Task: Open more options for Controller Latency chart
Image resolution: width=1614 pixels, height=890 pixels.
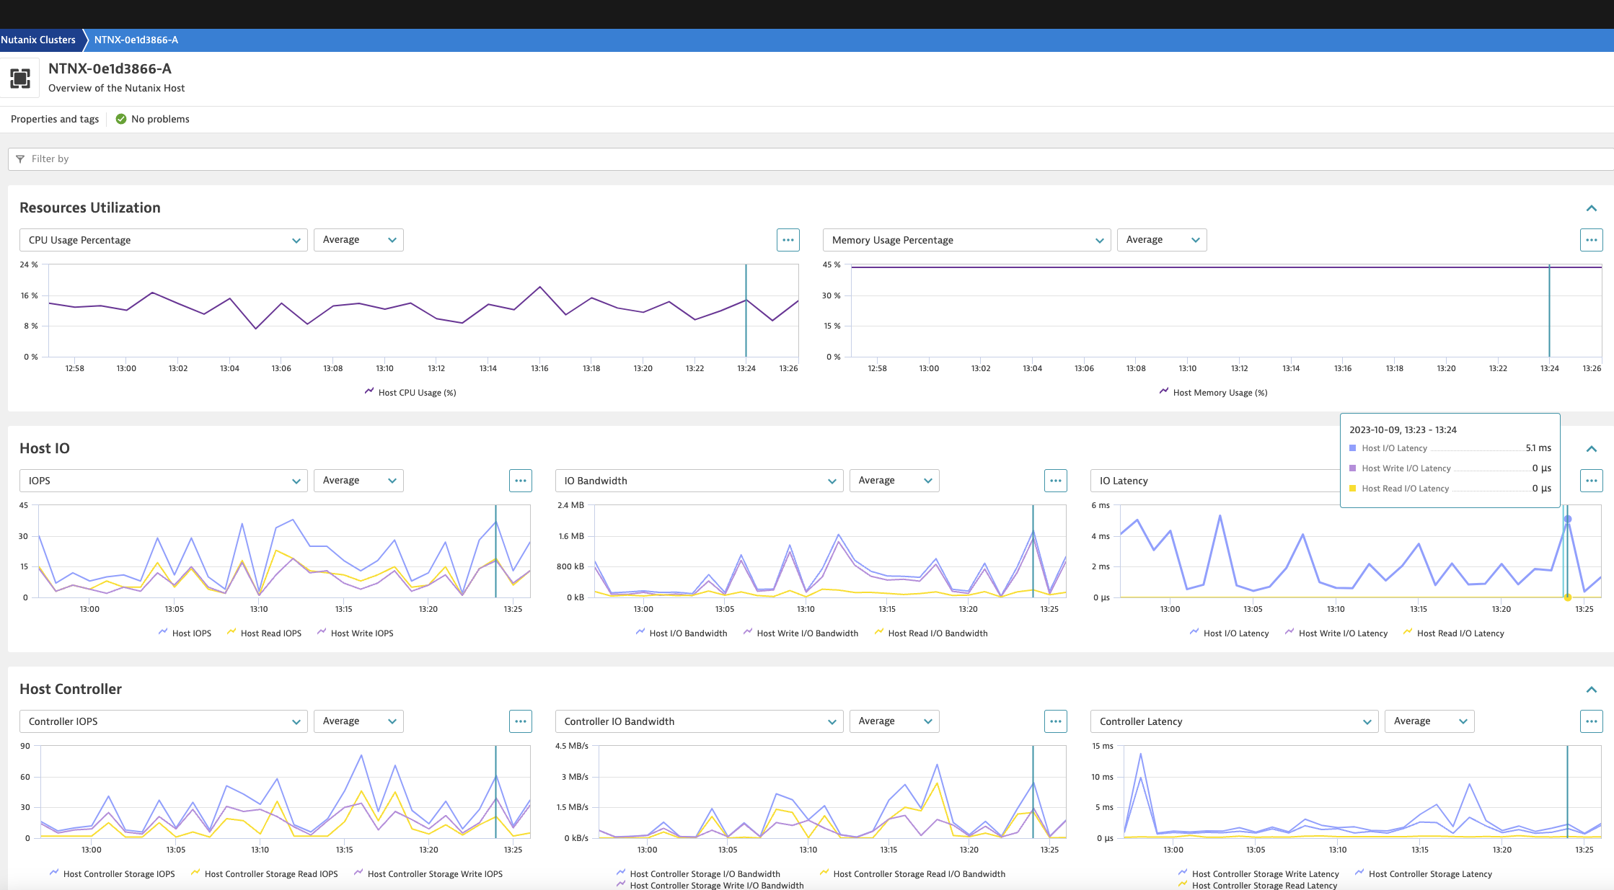Action: tap(1591, 721)
